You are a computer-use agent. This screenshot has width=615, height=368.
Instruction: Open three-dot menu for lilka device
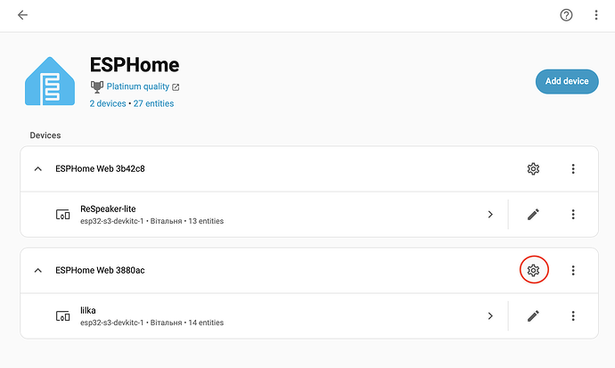[x=574, y=315]
